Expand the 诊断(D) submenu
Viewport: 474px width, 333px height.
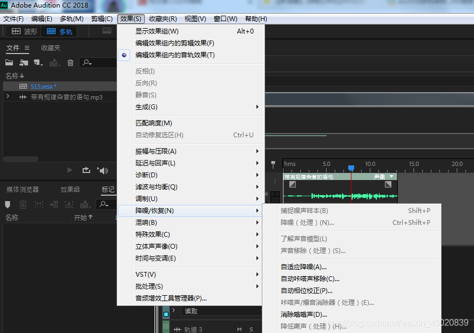point(191,175)
